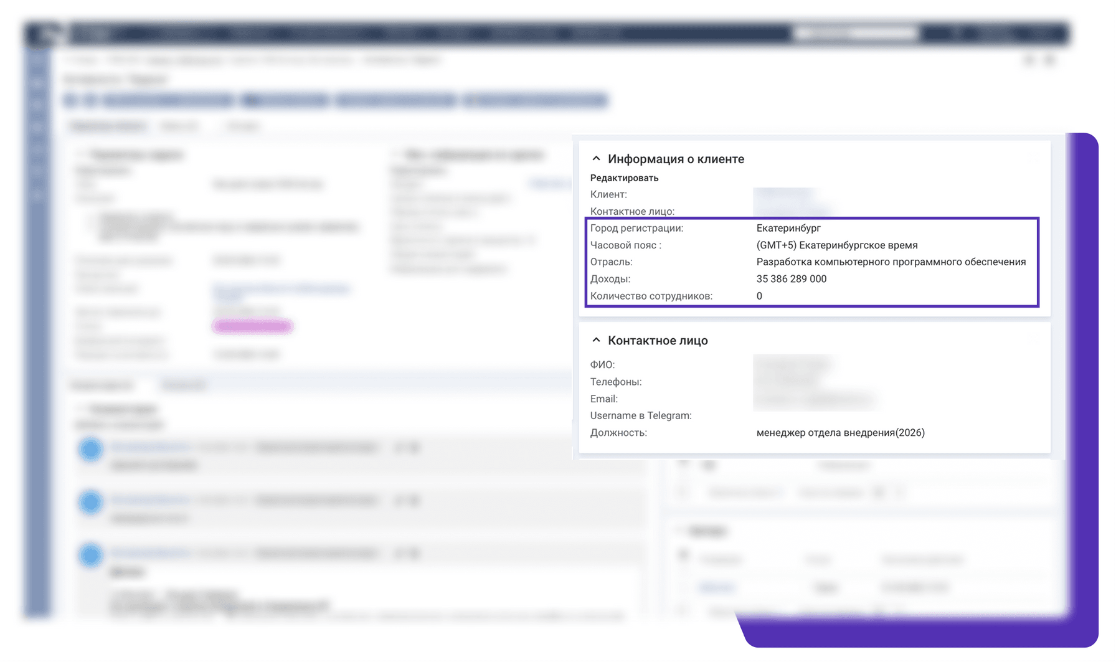Viewport: 1116px width, 662px height.
Task: Select the "Екатеринбург" registration city value
Action: click(788, 229)
